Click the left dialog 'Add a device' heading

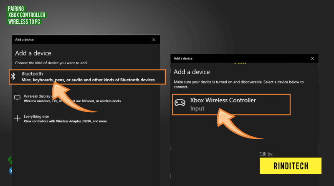point(33,53)
